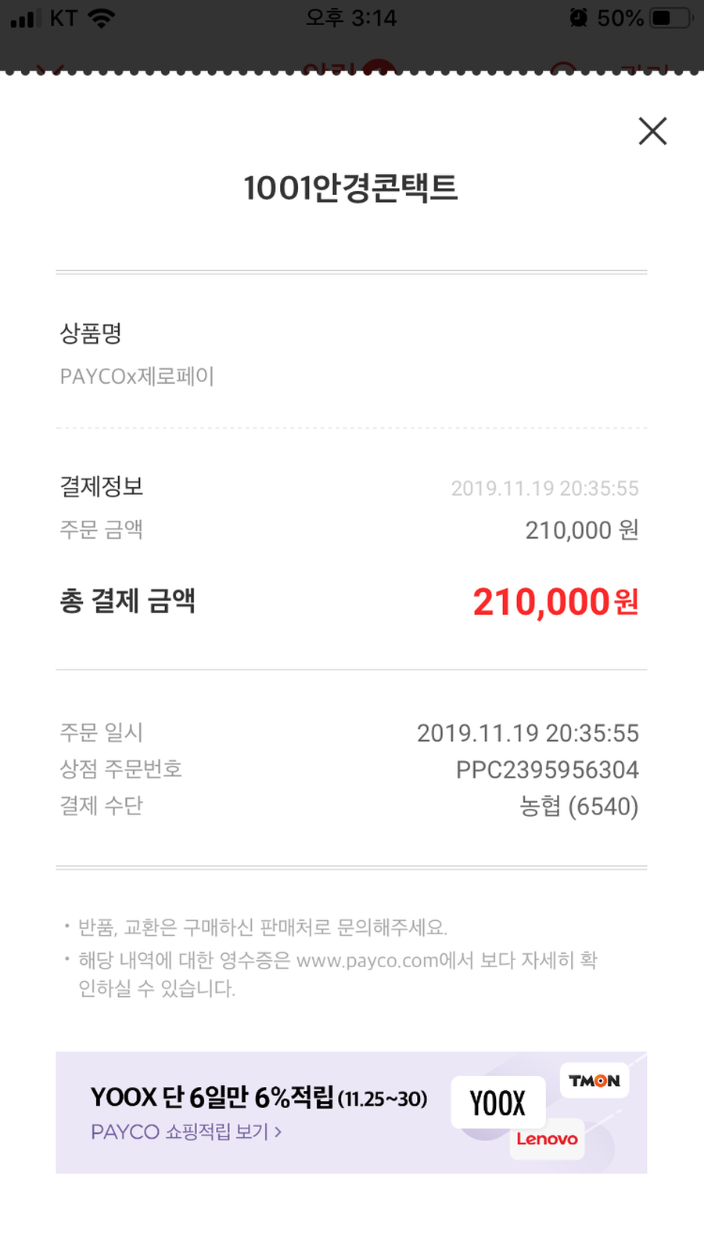Tap the chevron after 쇼핑적립 보기
Viewport: 704px width, 1253px height.
click(x=278, y=1132)
